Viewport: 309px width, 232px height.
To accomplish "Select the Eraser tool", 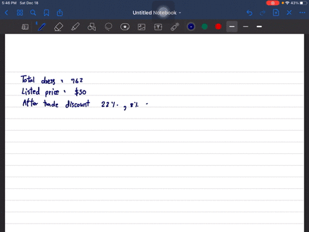I will tap(59, 27).
